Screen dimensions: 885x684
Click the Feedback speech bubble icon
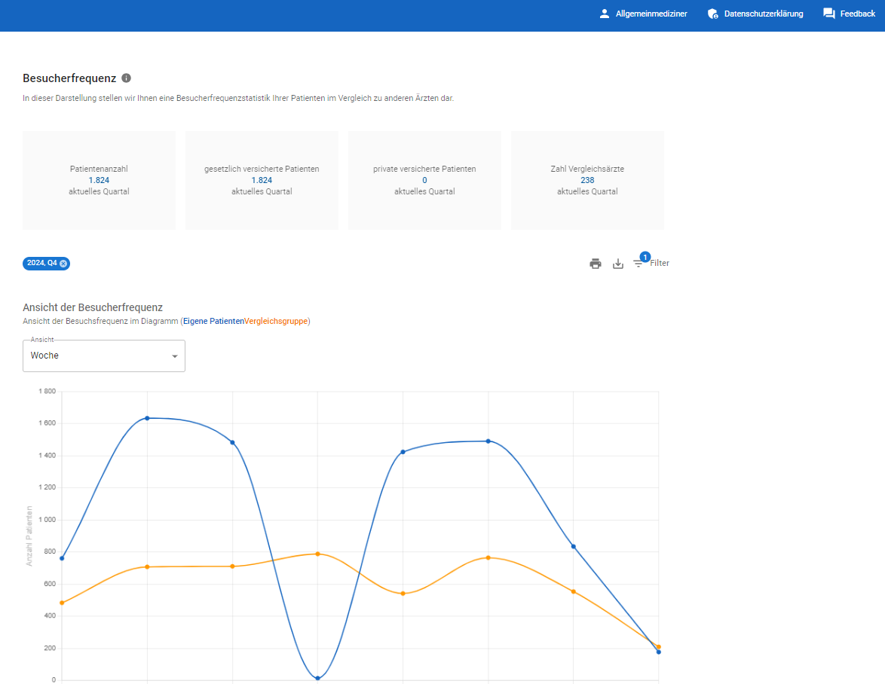point(828,14)
